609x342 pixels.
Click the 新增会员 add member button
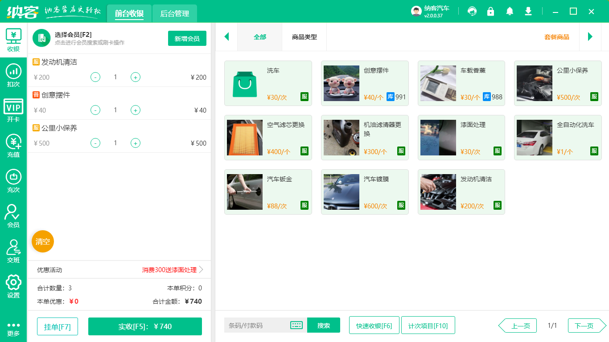coord(187,38)
